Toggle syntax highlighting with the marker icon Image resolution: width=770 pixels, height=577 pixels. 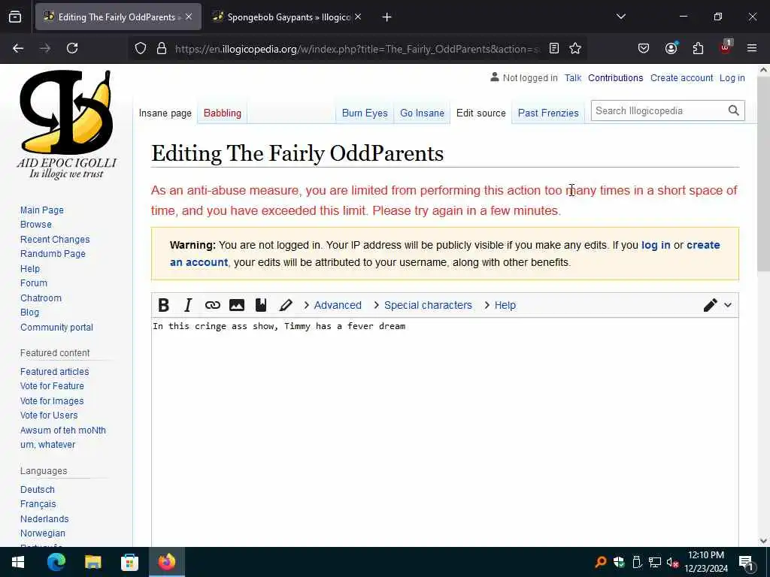(285, 305)
